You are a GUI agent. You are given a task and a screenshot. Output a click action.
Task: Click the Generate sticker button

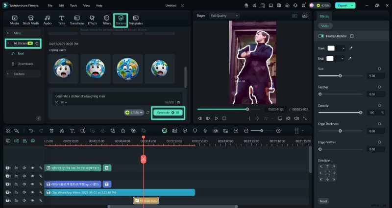[x=168, y=113]
